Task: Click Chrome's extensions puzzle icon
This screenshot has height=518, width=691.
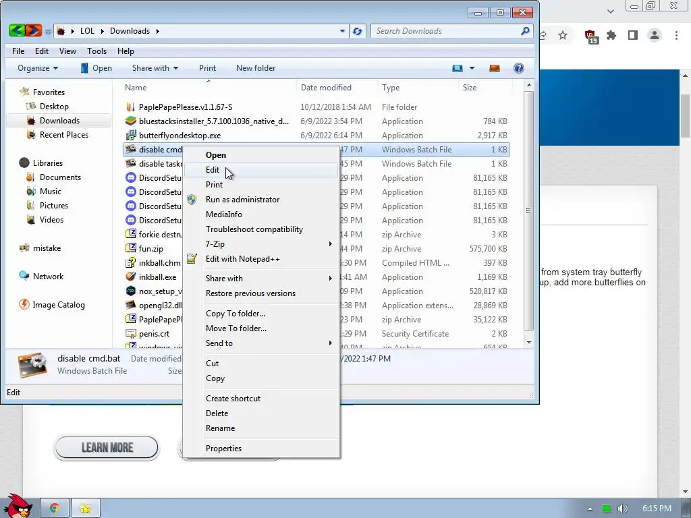Action: (611, 35)
